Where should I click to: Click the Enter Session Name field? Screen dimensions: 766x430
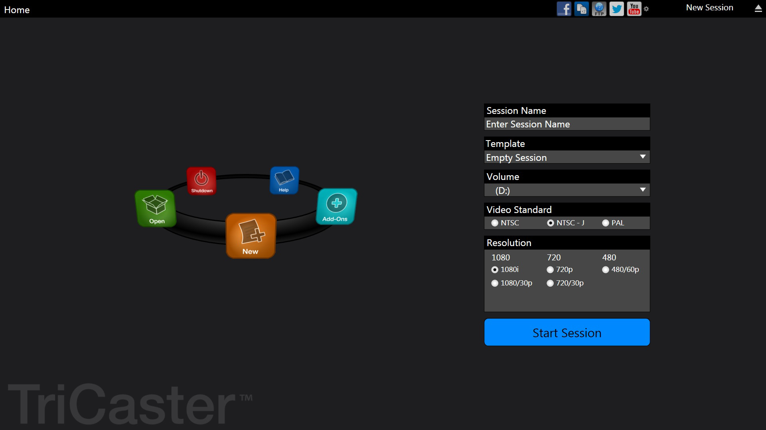[567, 124]
